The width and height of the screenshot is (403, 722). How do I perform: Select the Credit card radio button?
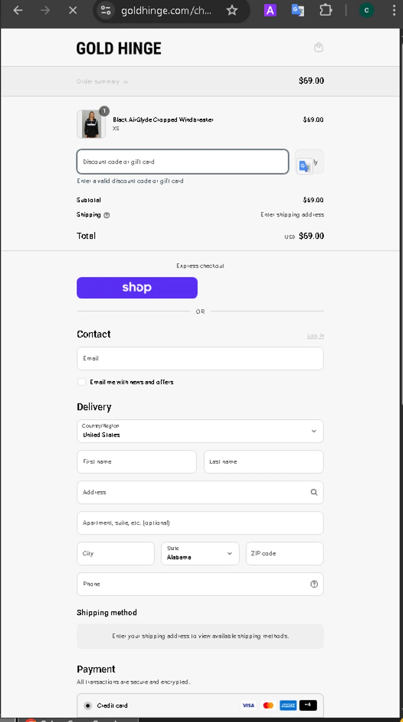tap(88, 706)
